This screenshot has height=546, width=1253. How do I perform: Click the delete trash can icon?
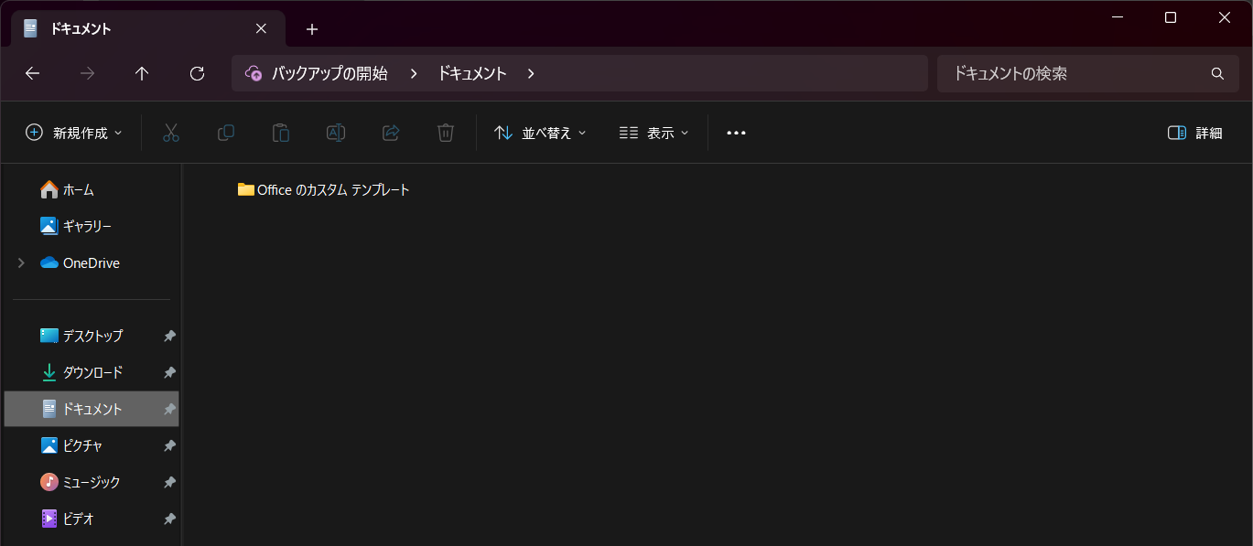click(x=446, y=133)
